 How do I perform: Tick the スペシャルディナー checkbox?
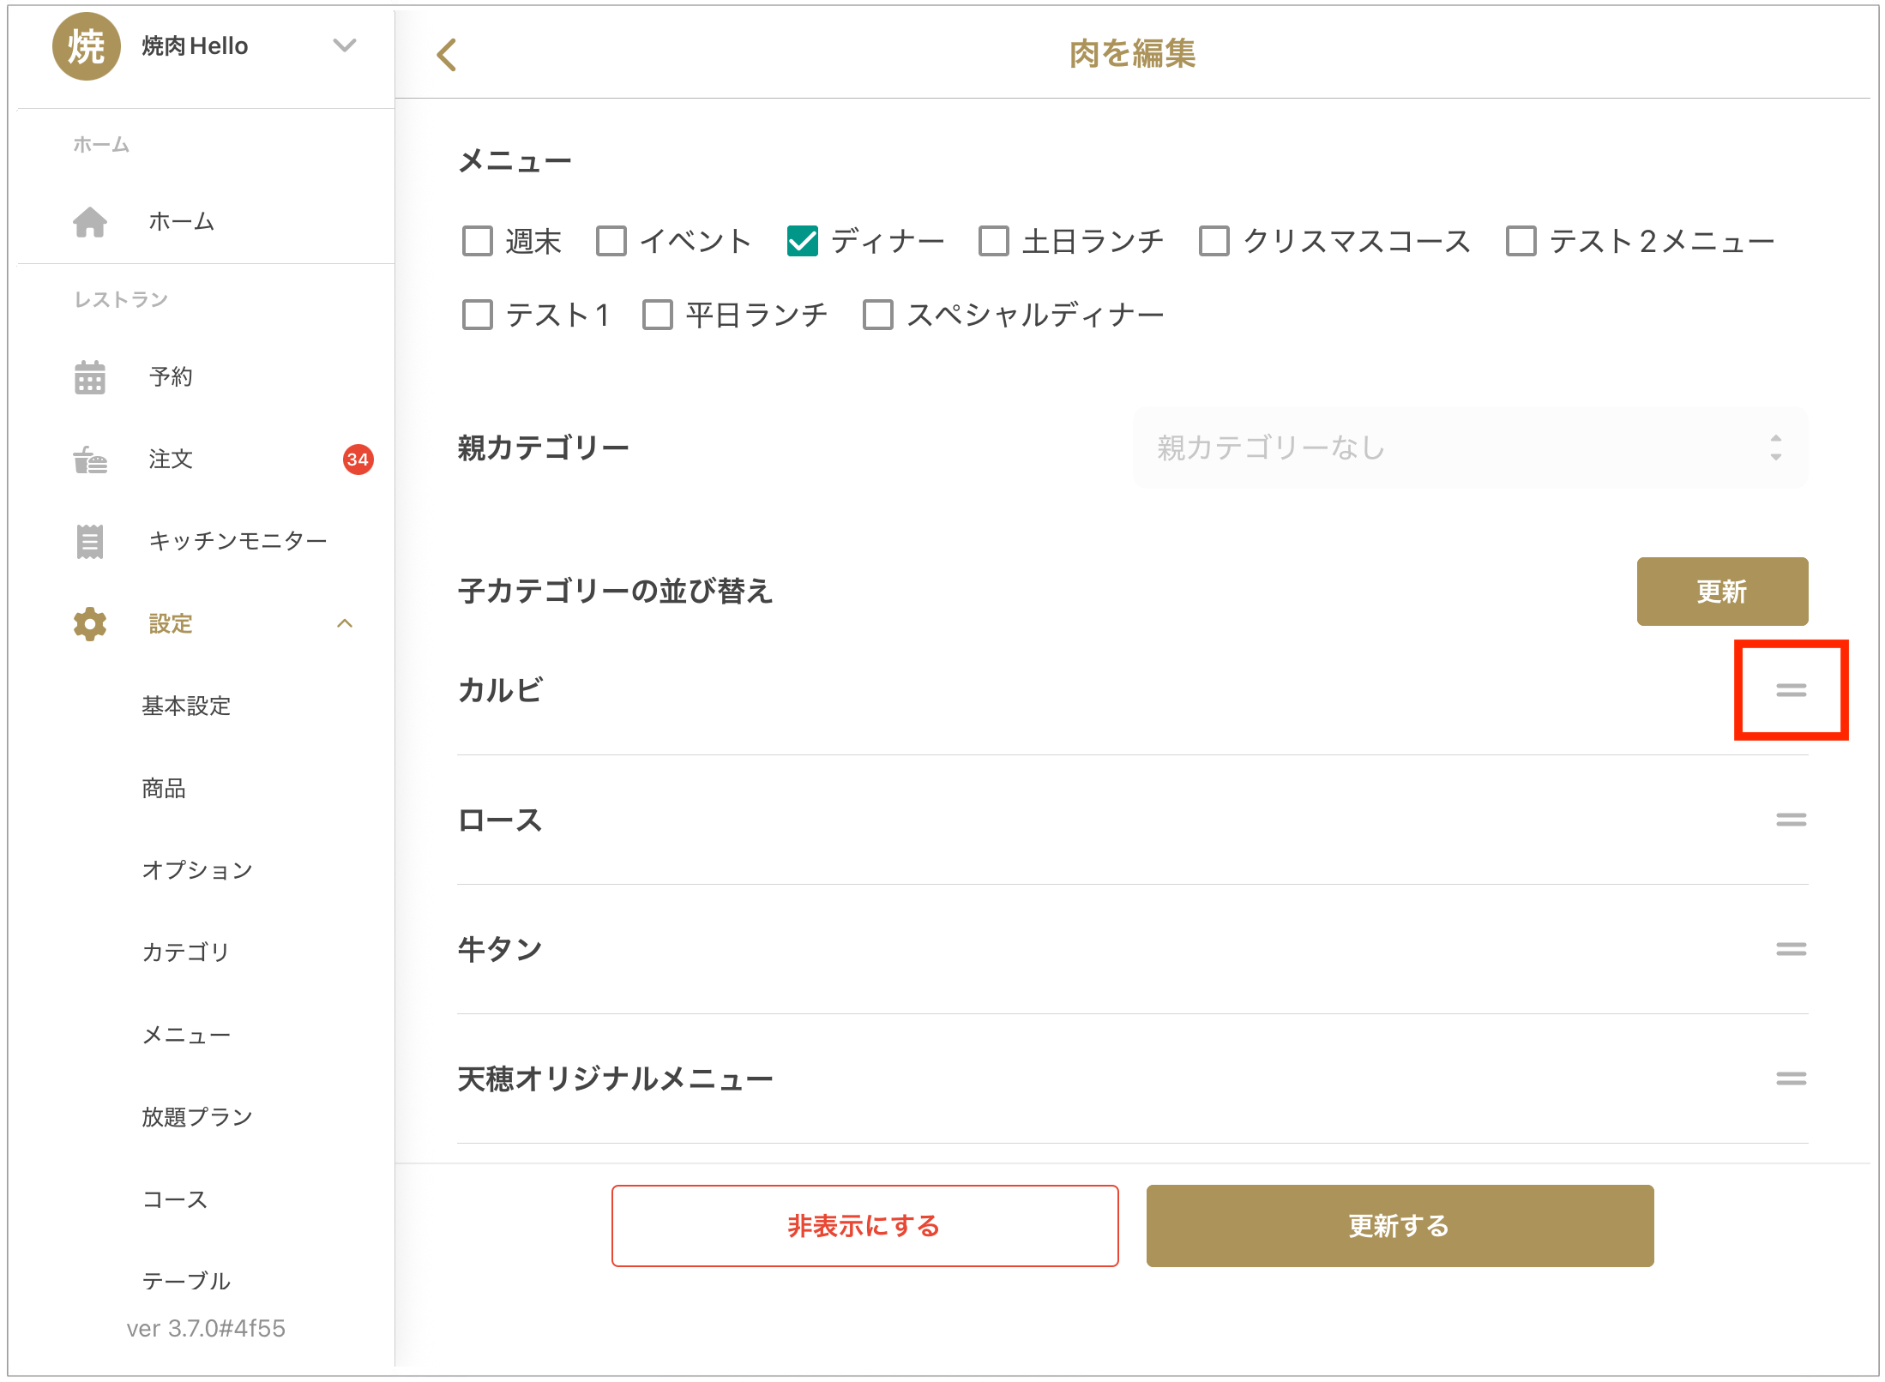(x=878, y=315)
